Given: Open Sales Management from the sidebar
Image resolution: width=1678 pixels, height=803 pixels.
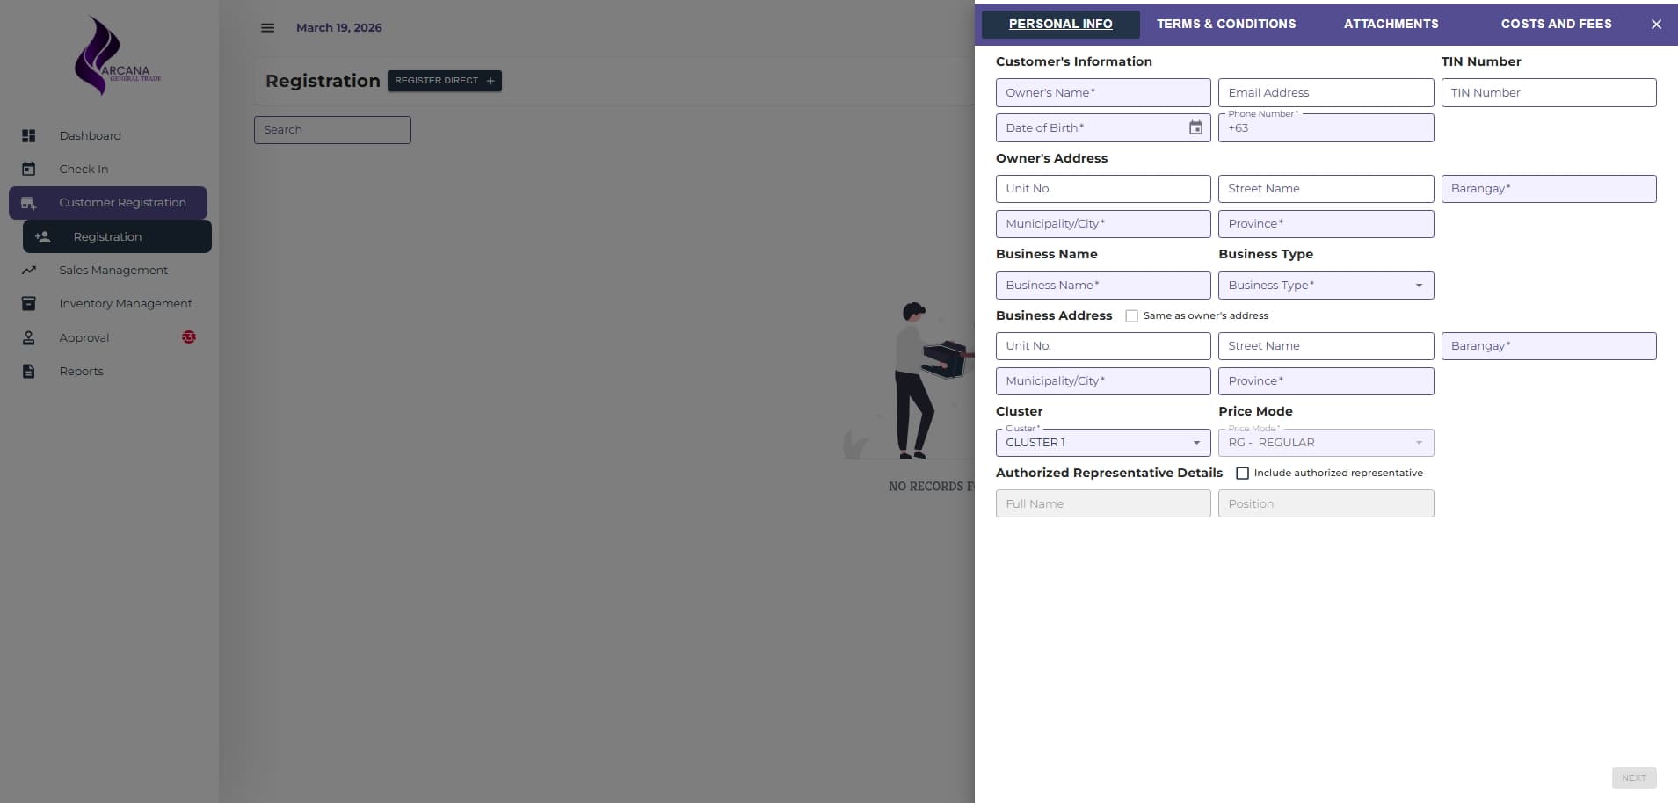Looking at the screenshot, I should (x=113, y=270).
